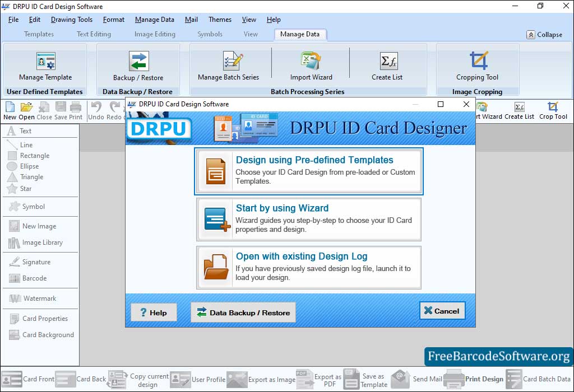Launch the Import Wizard from ribbon
The width and height of the screenshot is (574, 392).
tap(311, 66)
